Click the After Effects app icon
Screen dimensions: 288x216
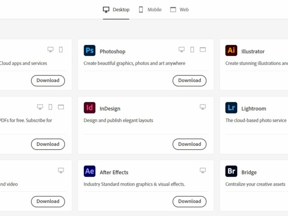coord(90,171)
